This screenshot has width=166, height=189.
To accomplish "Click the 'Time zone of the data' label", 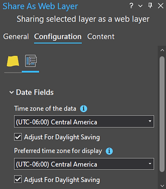I will pos(45,109).
